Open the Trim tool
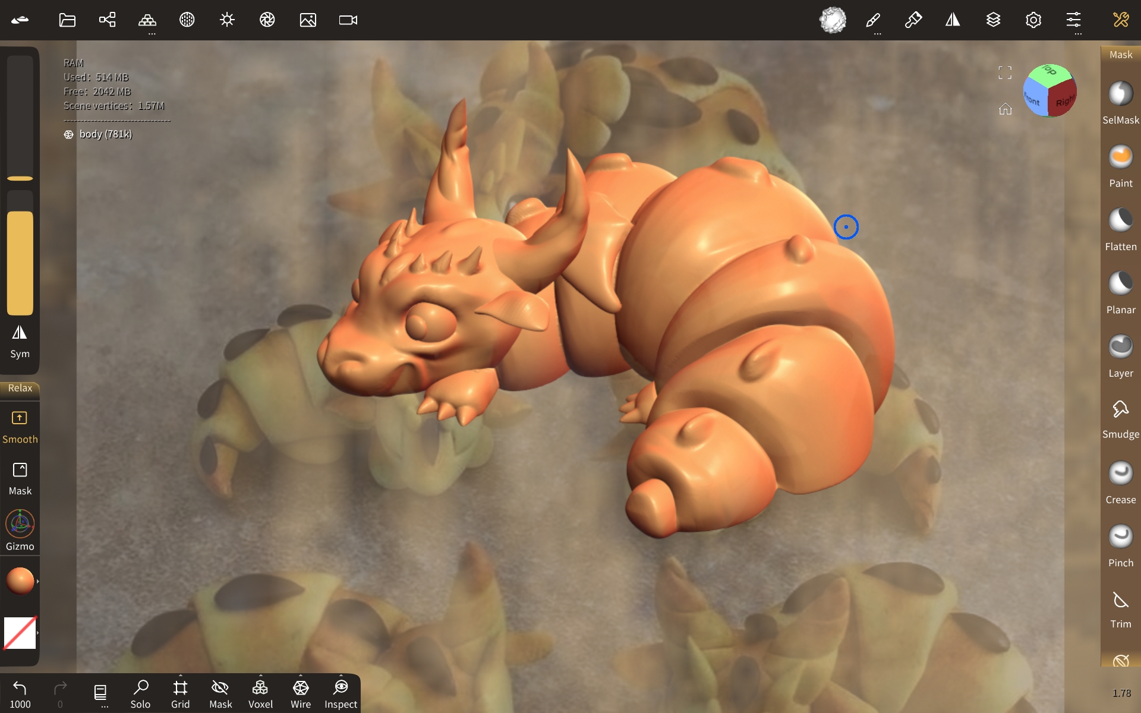This screenshot has width=1141, height=713. coord(1120,600)
